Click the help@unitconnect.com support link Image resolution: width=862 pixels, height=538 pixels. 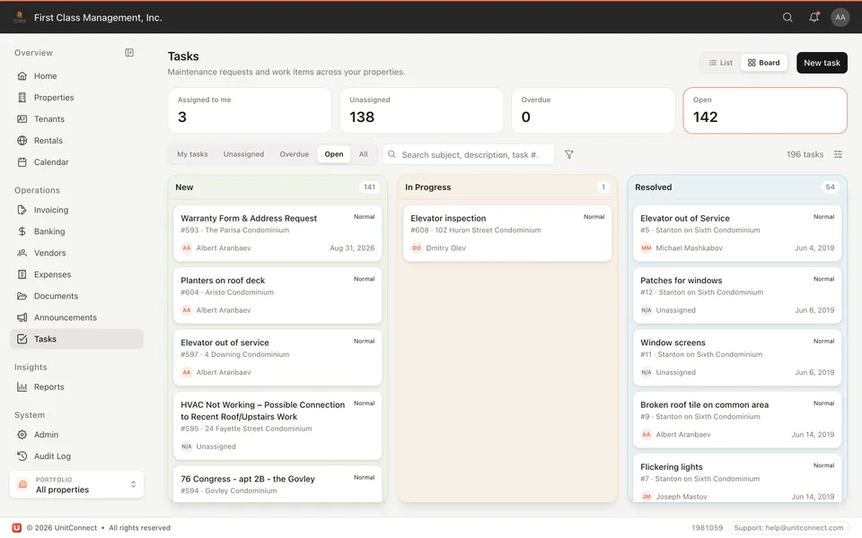[x=789, y=527]
